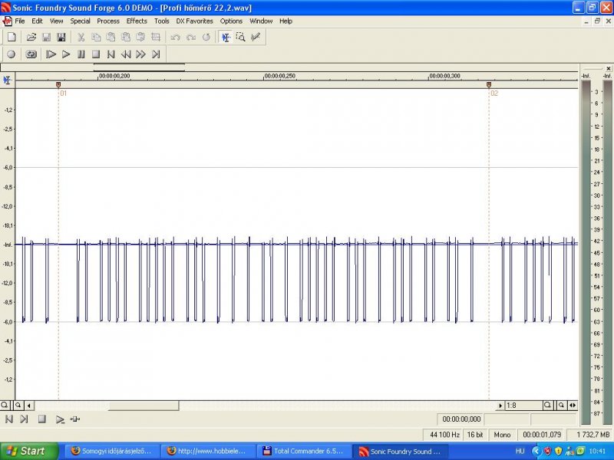Open the Process menu
The image size is (614, 460).
point(108,21)
